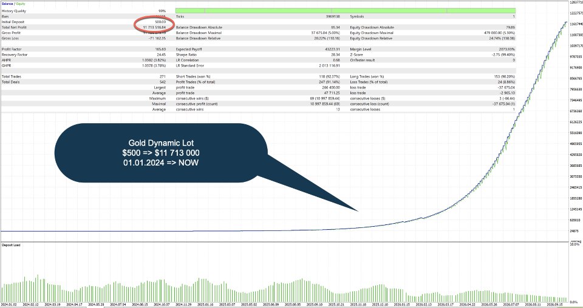The width and height of the screenshot is (583, 308).
Task: Select the value '24.74% (138.08)'
Action: coord(502,38)
